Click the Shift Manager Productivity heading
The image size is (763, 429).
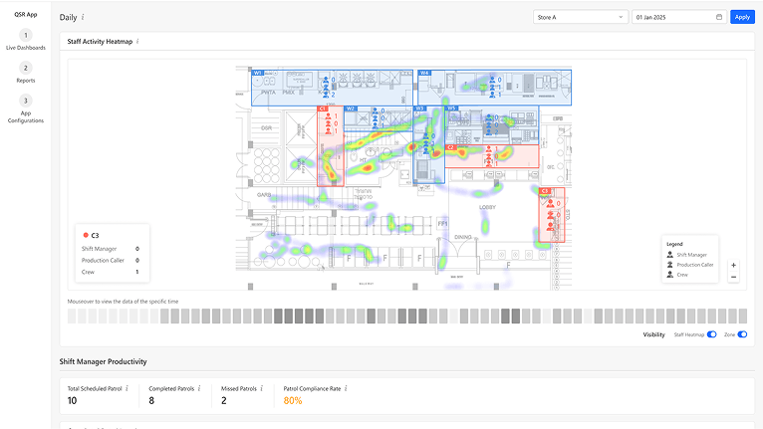(104, 361)
